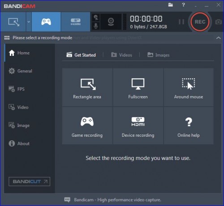The height and width of the screenshot is (206, 224).
Task: Toggle the webcam overlay icon
Action: 111,22
